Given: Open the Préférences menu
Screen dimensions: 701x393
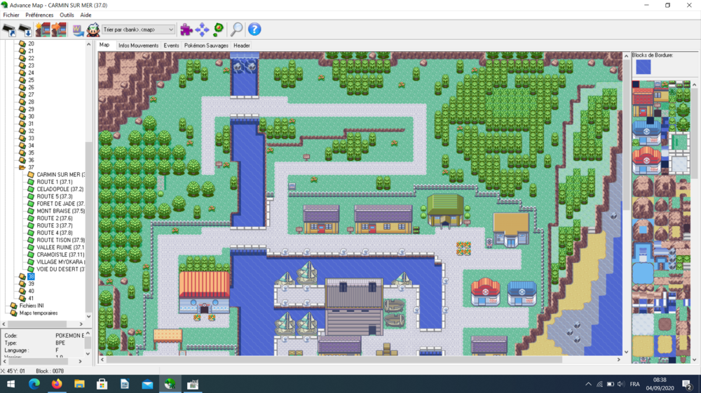Looking at the screenshot, I should (x=39, y=15).
